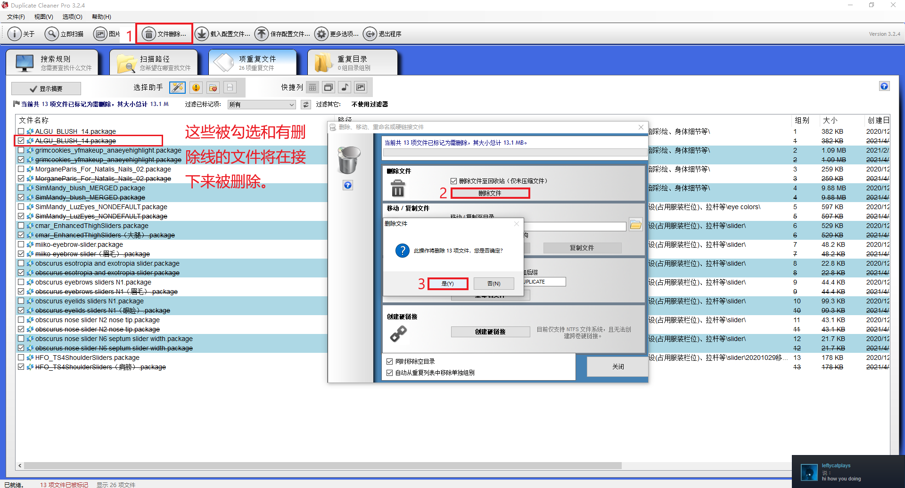Browse folder icon for move destination
905x488 pixels.
point(636,225)
